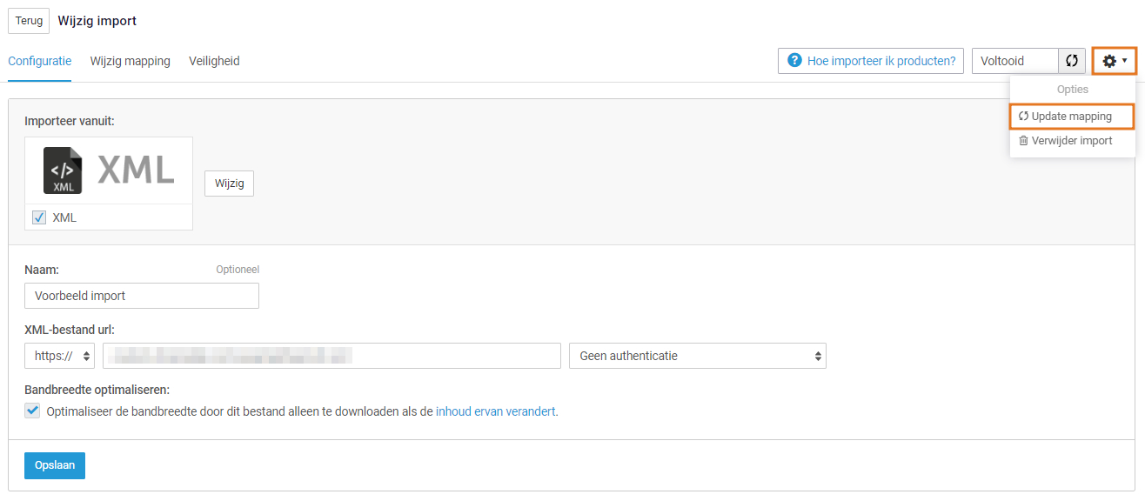Open the Geen authenticatie dropdown
The width and height of the screenshot is (1145, 501).
(x=697, y=355)
